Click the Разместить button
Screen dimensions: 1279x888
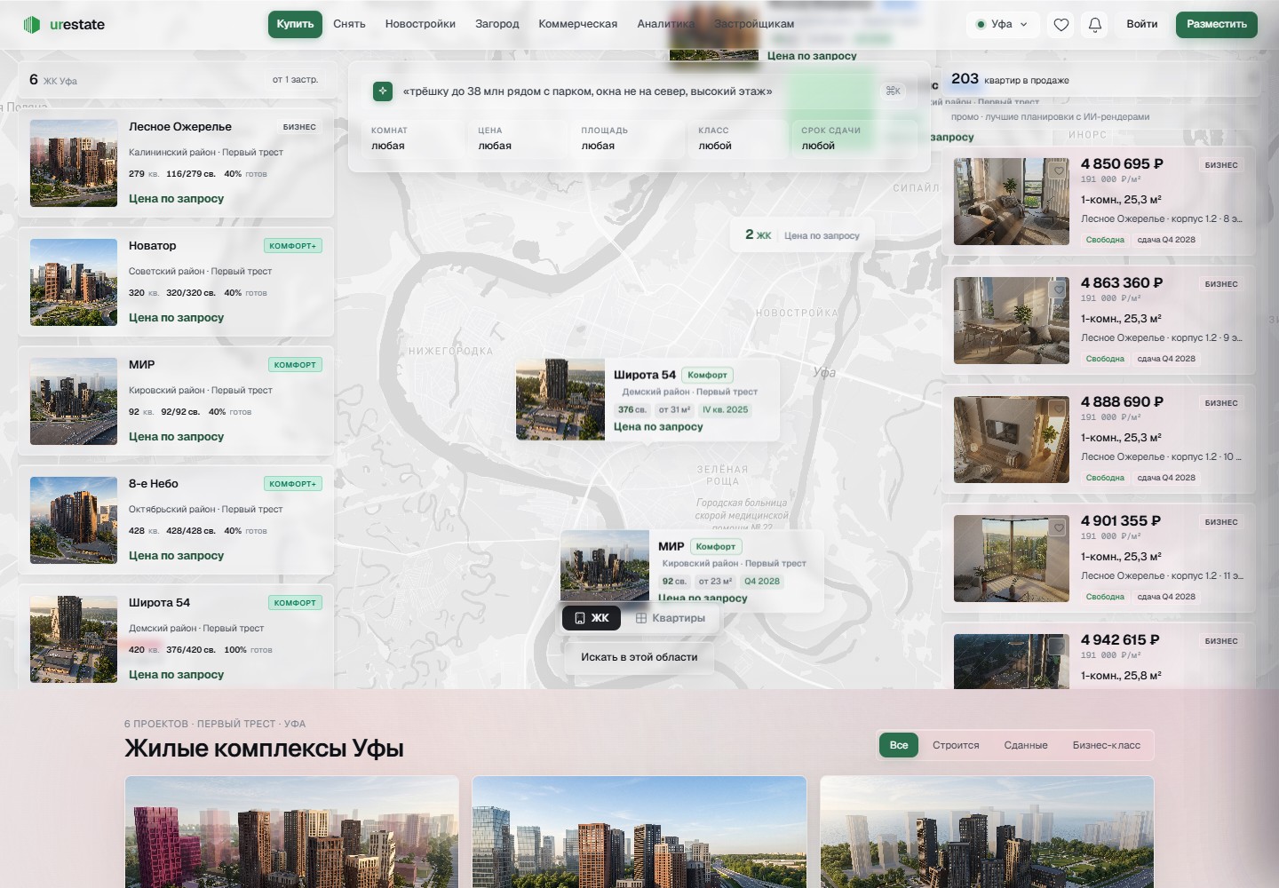pos(1217,25)
